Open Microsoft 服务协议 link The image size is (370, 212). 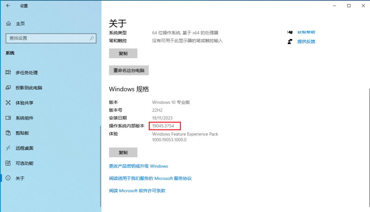(x=150, y=178)
